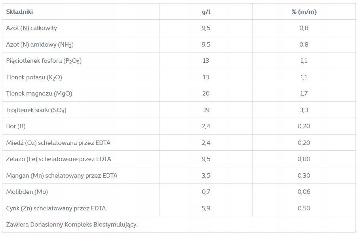Select the Cynk (Zn) schelatowany cell
The width and height of the screenshot is (361, 238).
56,208
